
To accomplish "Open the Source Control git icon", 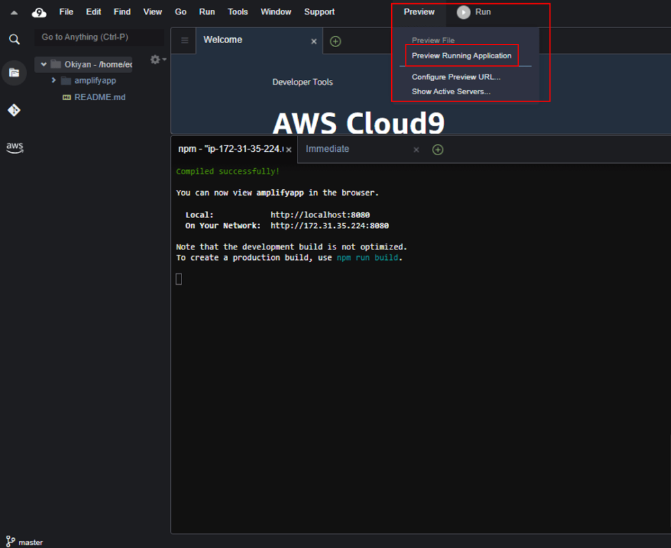I will tap(14, 110).
